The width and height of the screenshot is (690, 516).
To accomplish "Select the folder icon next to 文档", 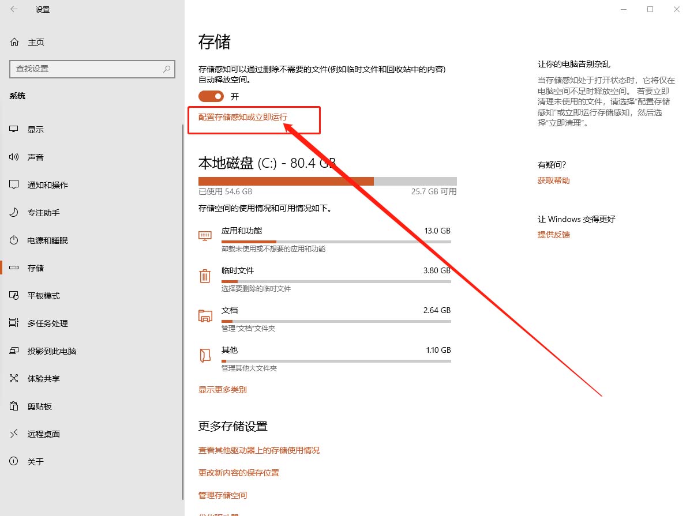I will [x=205, y=316].
